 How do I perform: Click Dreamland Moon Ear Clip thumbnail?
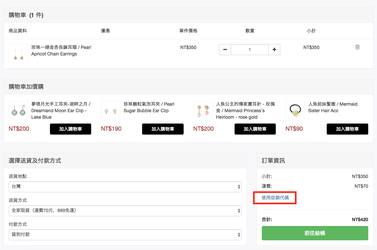18,111
